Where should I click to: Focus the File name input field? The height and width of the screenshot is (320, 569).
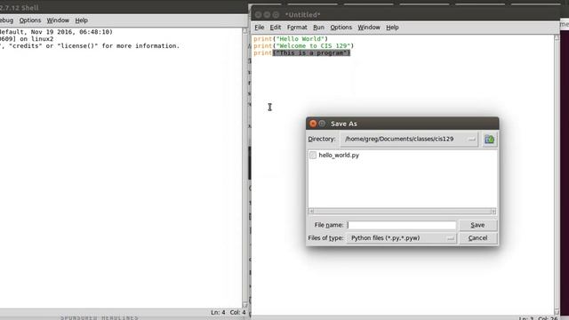tap(401, 225)
